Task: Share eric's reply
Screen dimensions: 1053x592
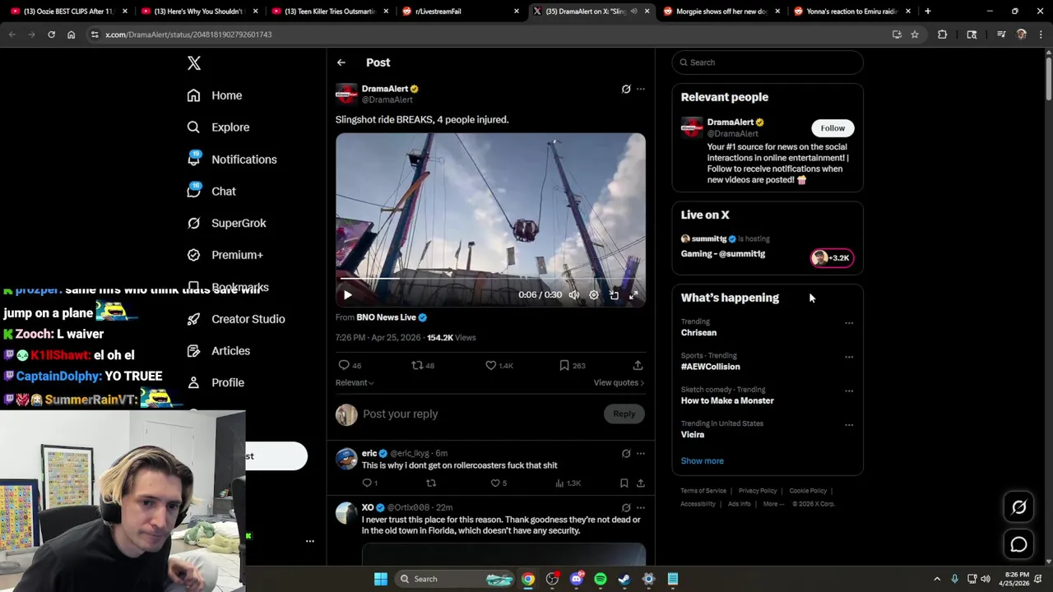Action: click(640, 483)
